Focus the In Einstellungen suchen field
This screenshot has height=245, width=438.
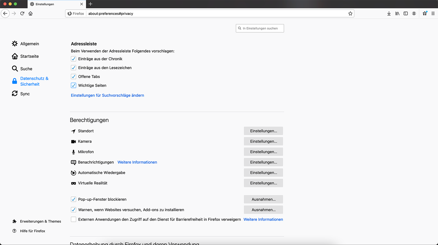click(260, 28)
